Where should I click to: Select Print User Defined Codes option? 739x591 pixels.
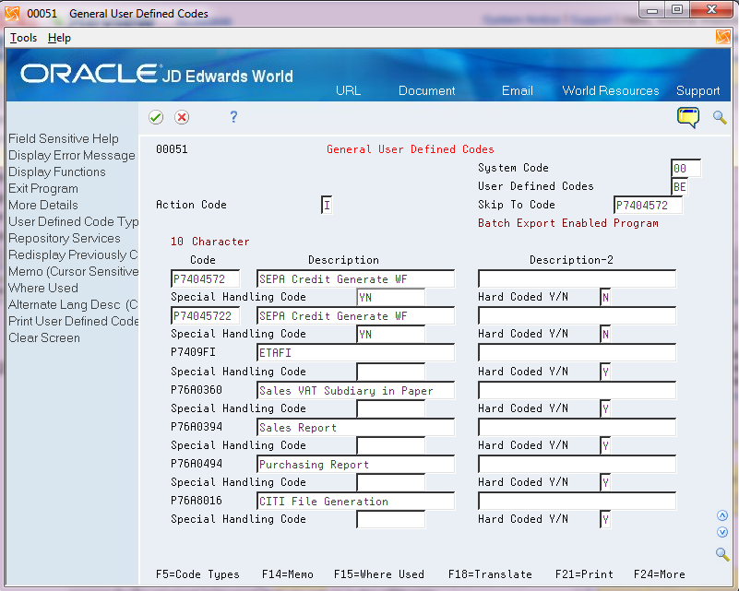(74, 321)
